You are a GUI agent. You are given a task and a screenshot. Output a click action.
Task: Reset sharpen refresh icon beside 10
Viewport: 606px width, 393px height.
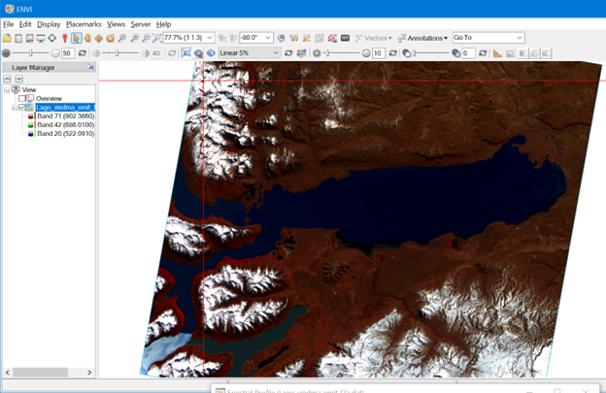[392, 53]
